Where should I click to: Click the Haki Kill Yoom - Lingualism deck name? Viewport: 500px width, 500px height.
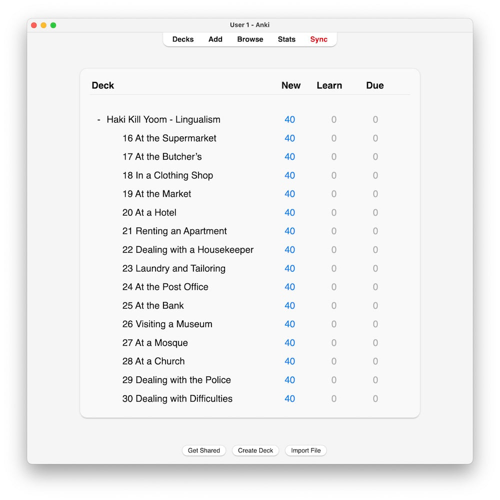[x=163, y=120]
